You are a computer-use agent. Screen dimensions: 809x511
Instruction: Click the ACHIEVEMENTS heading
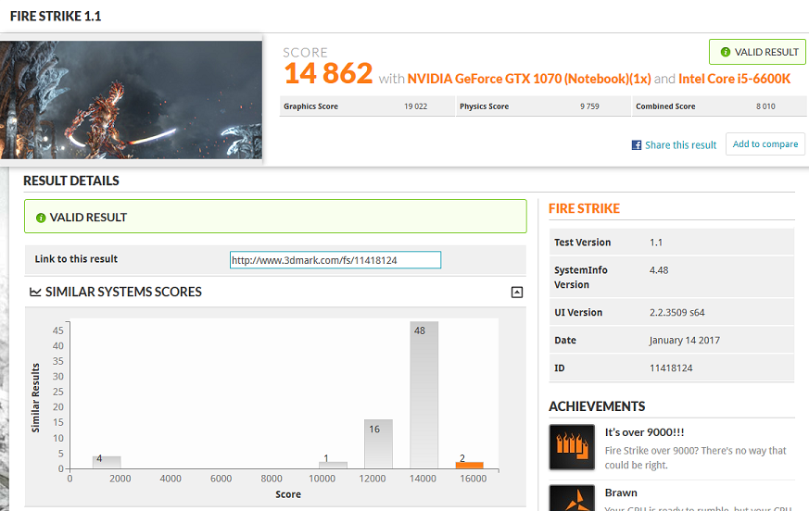[597, 406]
